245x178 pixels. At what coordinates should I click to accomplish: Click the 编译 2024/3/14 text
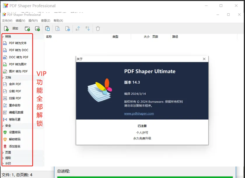[x=135, y=94]
